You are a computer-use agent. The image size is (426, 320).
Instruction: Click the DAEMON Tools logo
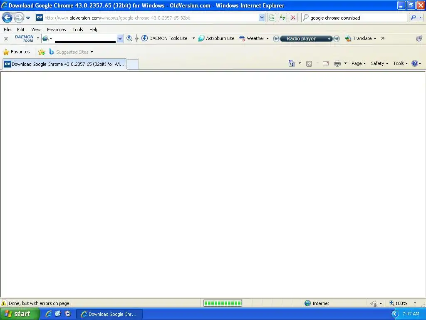click(x=24, y=38)
